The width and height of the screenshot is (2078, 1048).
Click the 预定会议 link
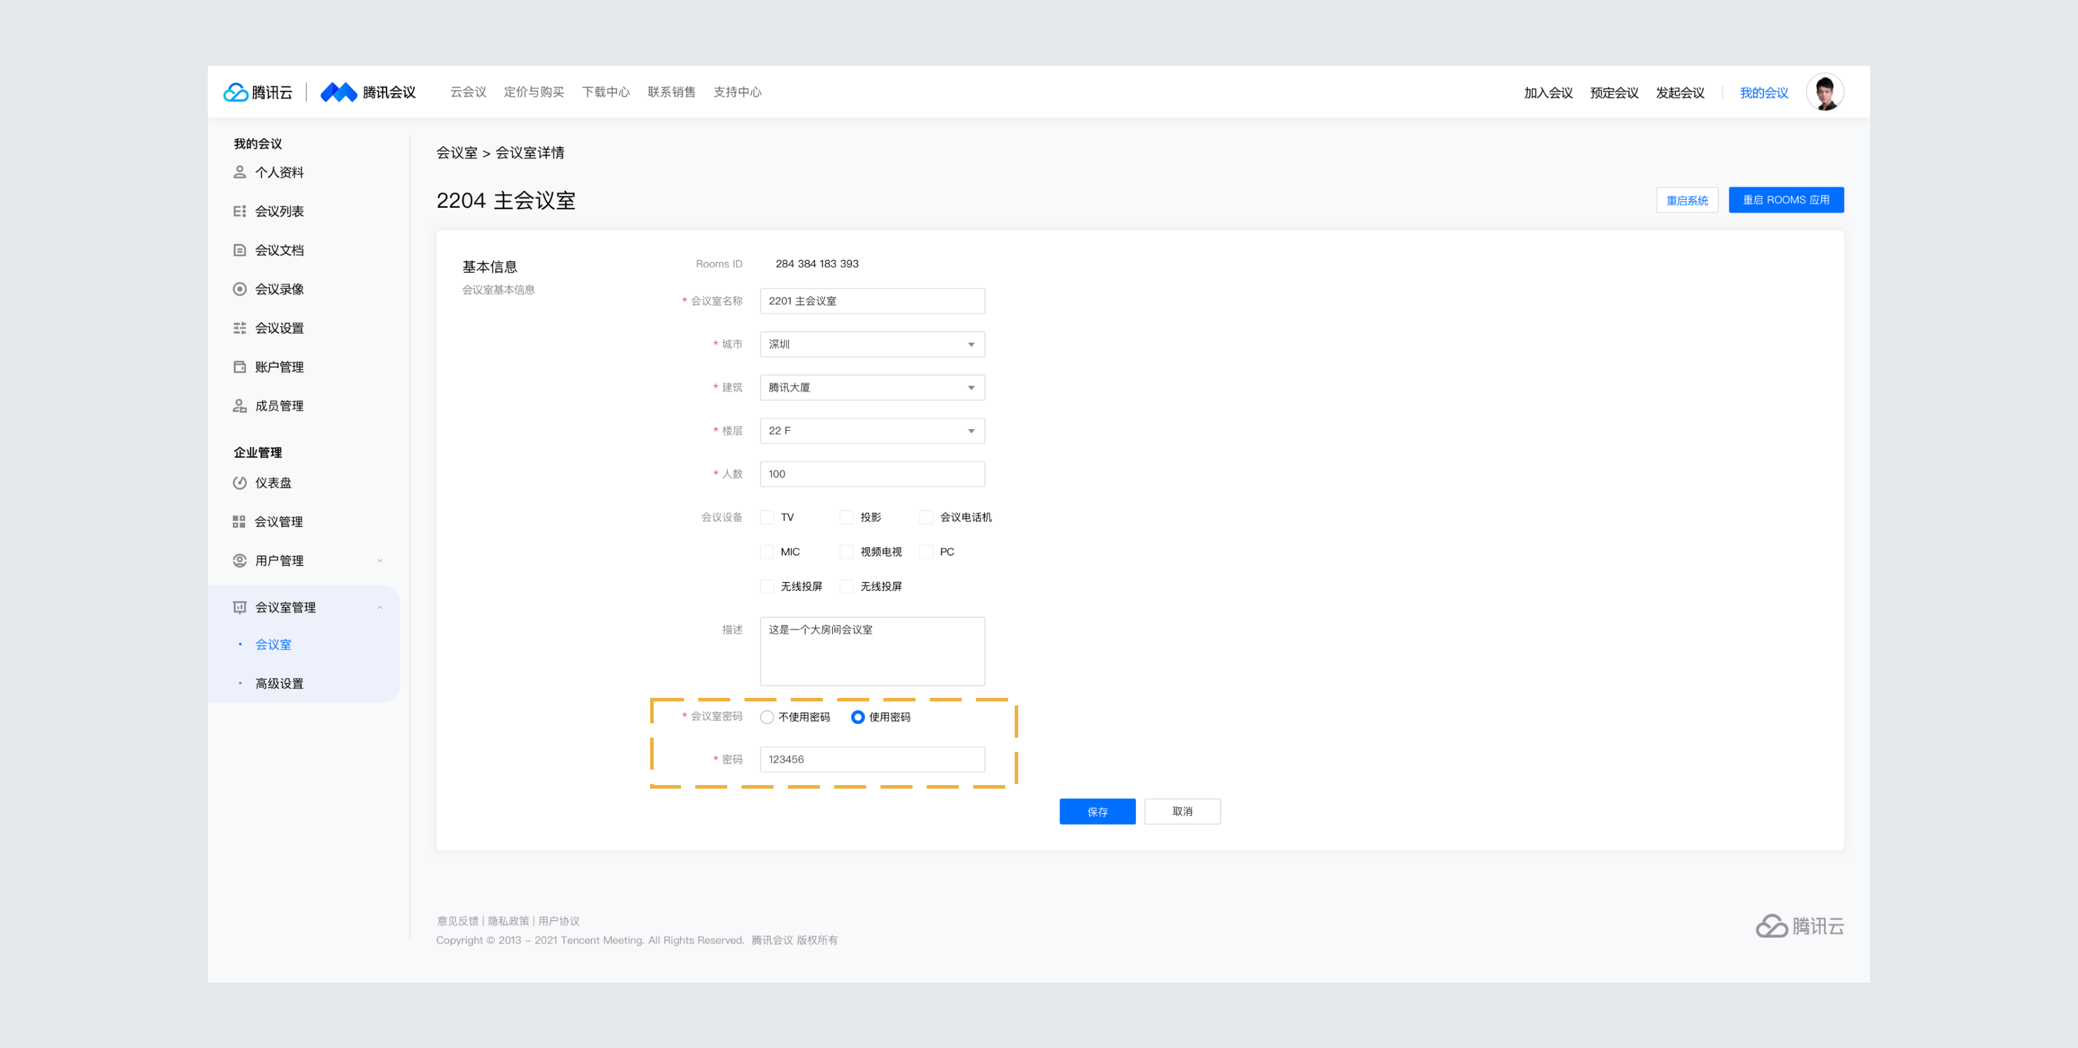tap(1614, 93)
